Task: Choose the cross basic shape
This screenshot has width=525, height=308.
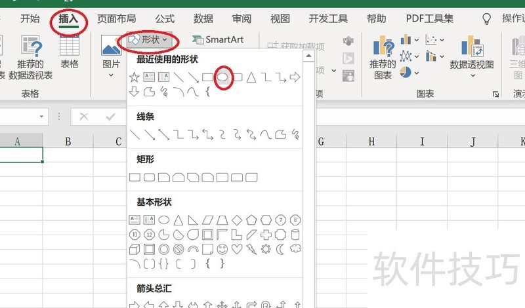Action: coord(266,235)
